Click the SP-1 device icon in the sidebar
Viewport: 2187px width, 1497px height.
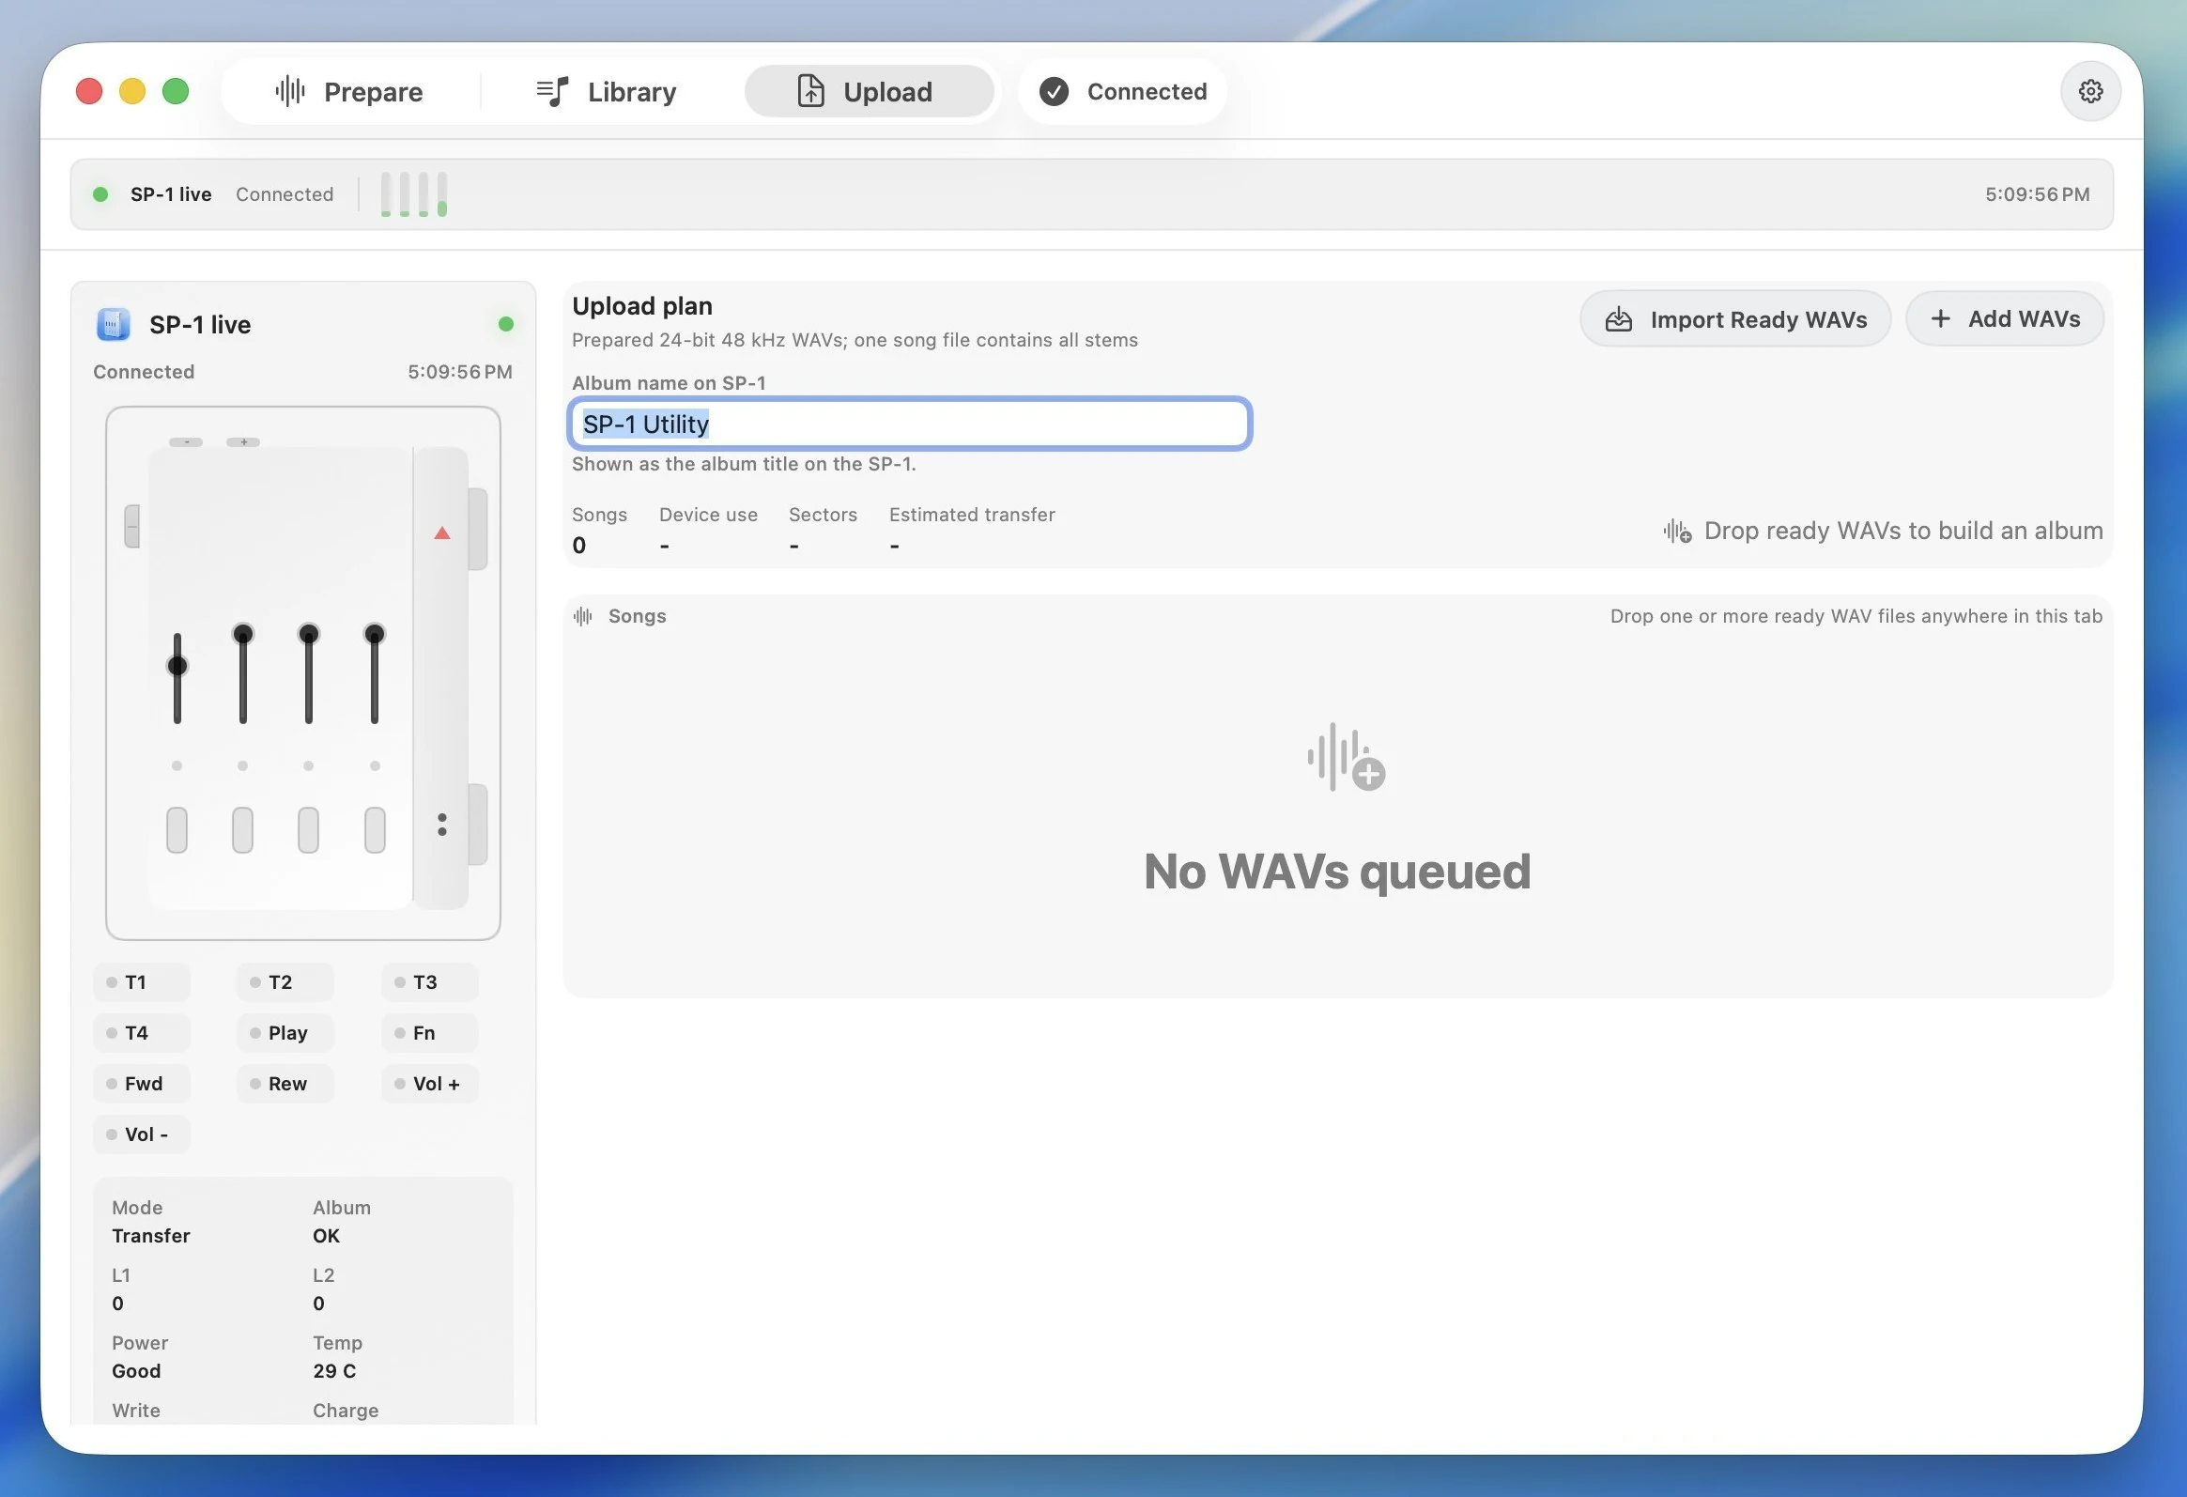point(113,325)
